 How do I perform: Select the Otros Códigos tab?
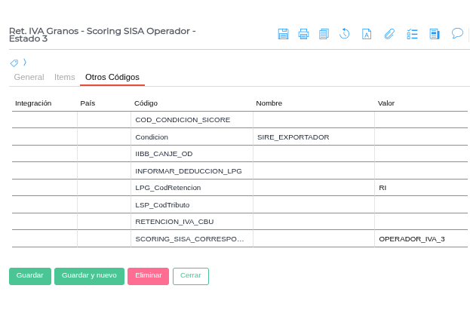(x=112, y=77)
